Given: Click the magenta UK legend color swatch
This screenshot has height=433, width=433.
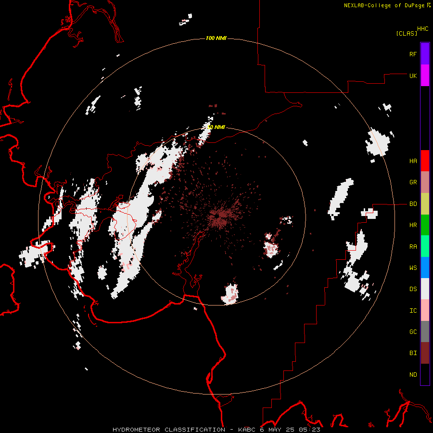Looking at the screenshot, I should [425, 76].
